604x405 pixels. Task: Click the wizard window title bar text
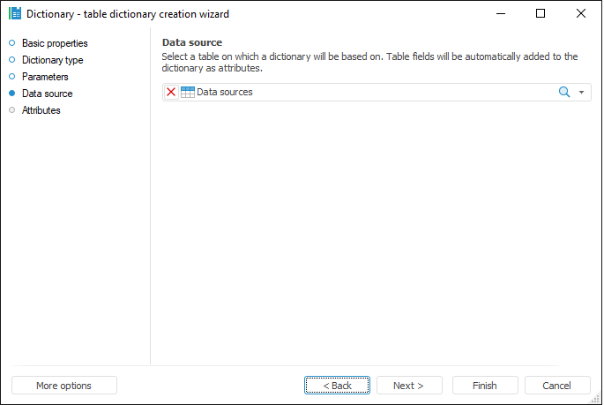click(128, 14)
